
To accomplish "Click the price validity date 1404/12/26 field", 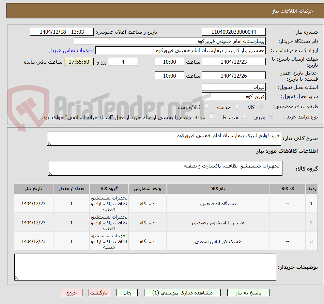I will tap(233, 76).
